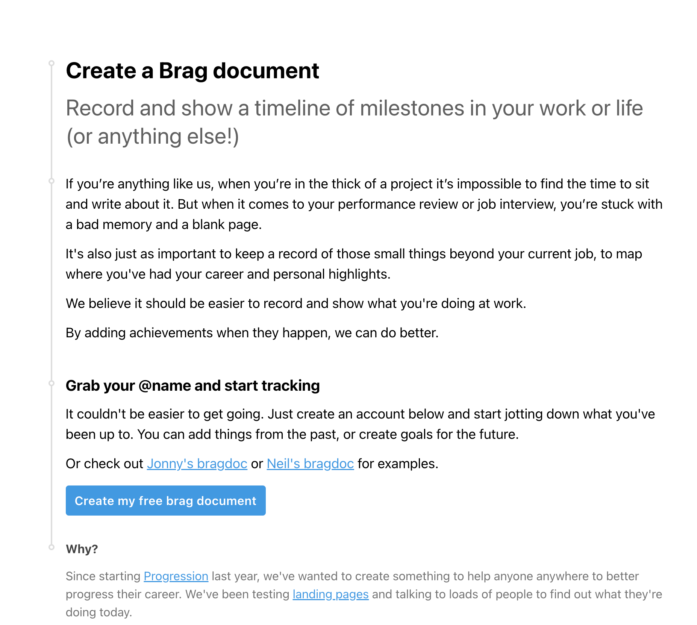697x625 pixels.
Task: Click the sentence 'We believe it should be easier'
Action: [x=295, y=303]
